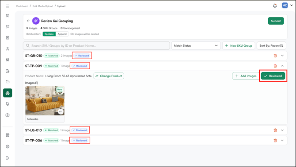The image size is (296, 167).
Task: Select the Append batch action
Action: click(x=62, y=34)
